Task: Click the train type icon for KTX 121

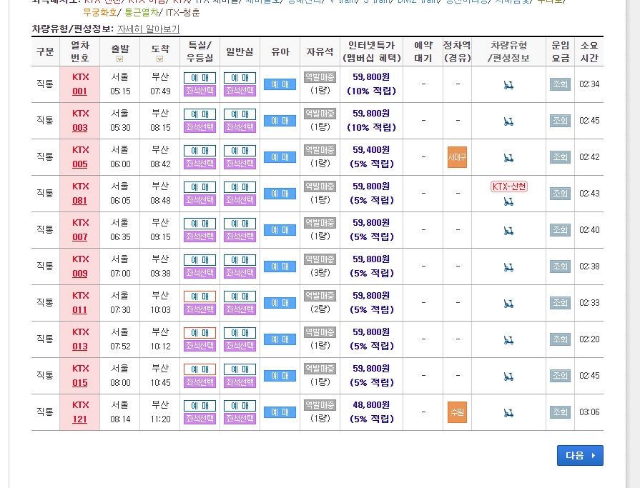Action: (x=508, y=412)
